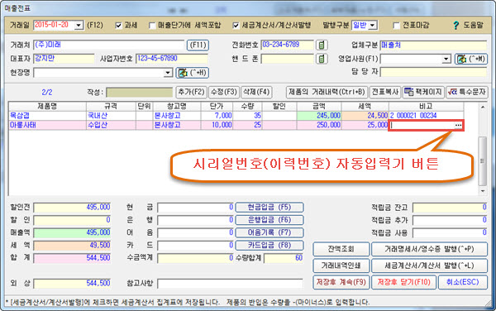Click the 24,500 tax cell

pyautogui.click(x=365, y=116)
